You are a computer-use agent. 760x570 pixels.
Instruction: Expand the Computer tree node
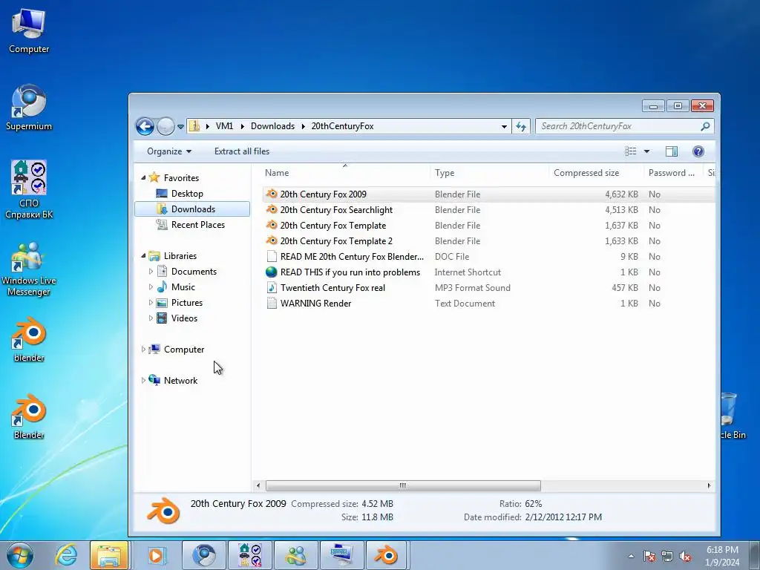(143, 349)
